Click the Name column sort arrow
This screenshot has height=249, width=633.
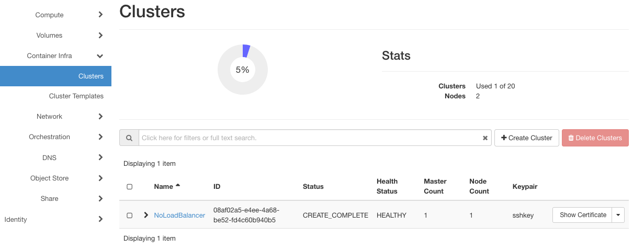pos(178,186)
